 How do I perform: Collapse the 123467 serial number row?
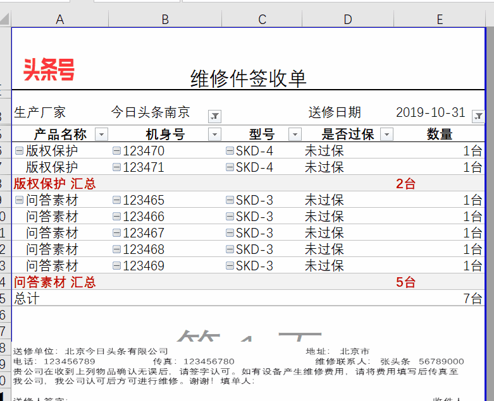click(x=116, y=233)
